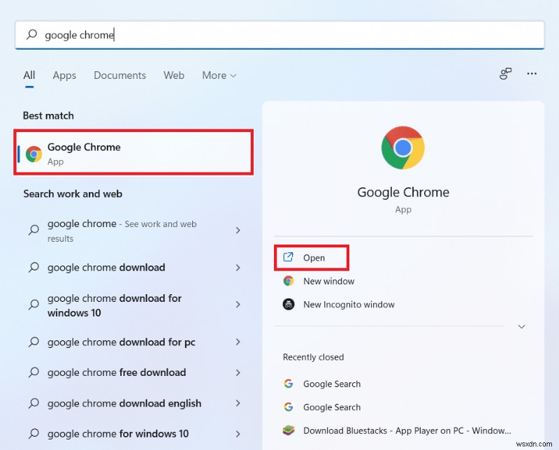Open the More filters dropdown

click(219, 75)
